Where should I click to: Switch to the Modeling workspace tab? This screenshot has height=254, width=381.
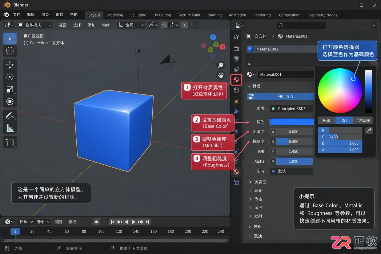click(115, 15)
